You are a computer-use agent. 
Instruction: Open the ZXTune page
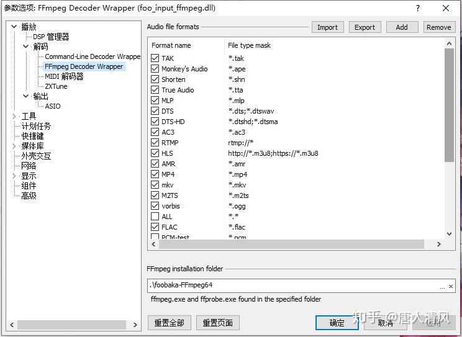(x=56, y=86)
